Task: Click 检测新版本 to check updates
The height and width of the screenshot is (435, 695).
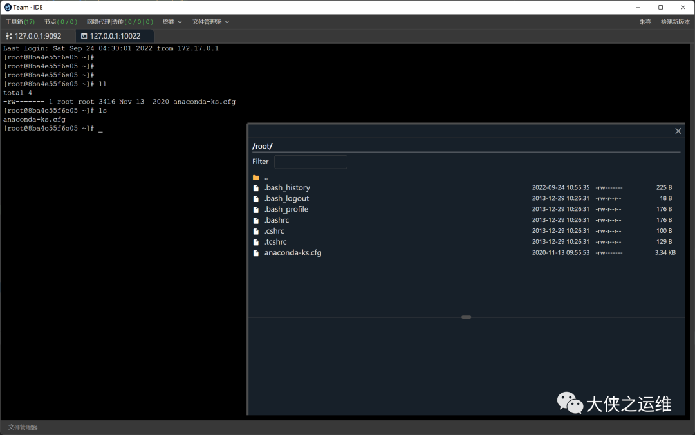Action: coord(675,22)
